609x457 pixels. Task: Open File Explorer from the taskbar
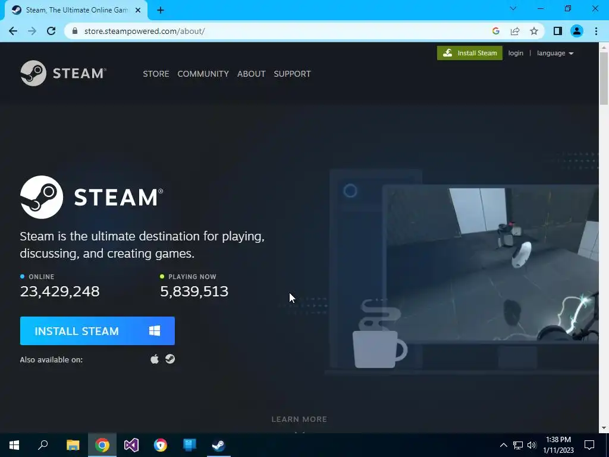[73, 445]
